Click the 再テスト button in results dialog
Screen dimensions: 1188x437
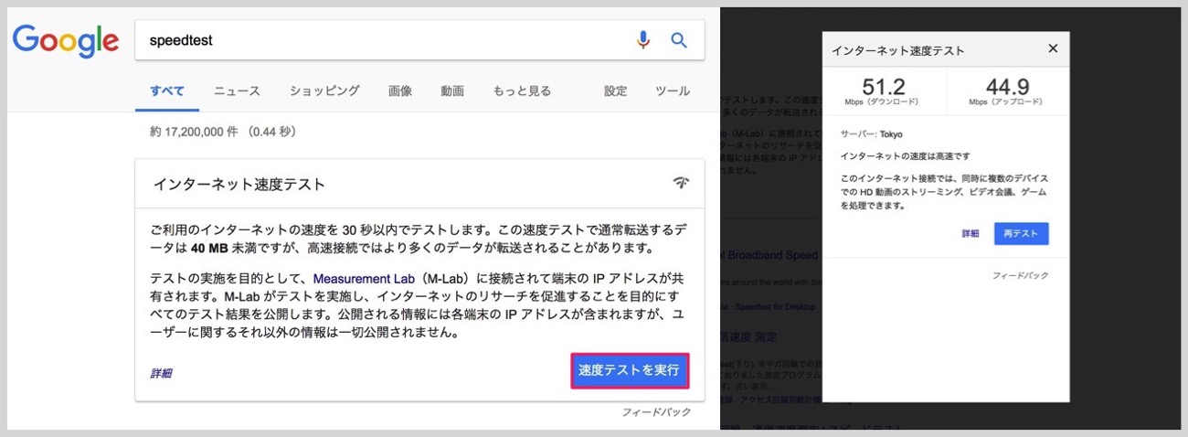click(1021, 234)
